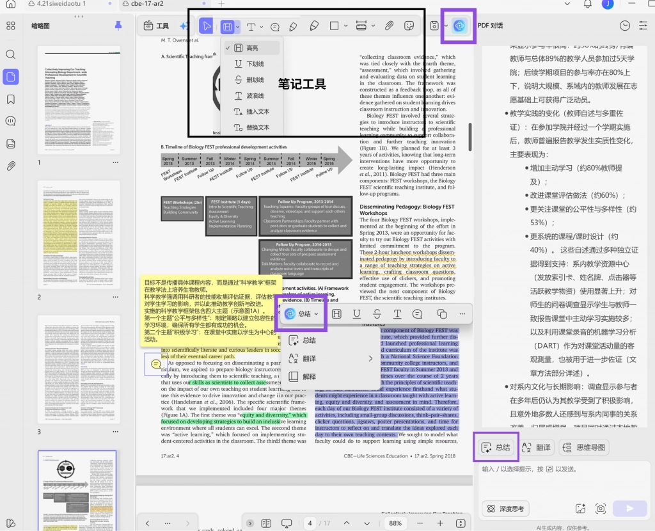Image resolution: width=655 pixels, height=531 pixels.
Task: Click the 总结 button in chat panel
Action: (x=496, y=447)
